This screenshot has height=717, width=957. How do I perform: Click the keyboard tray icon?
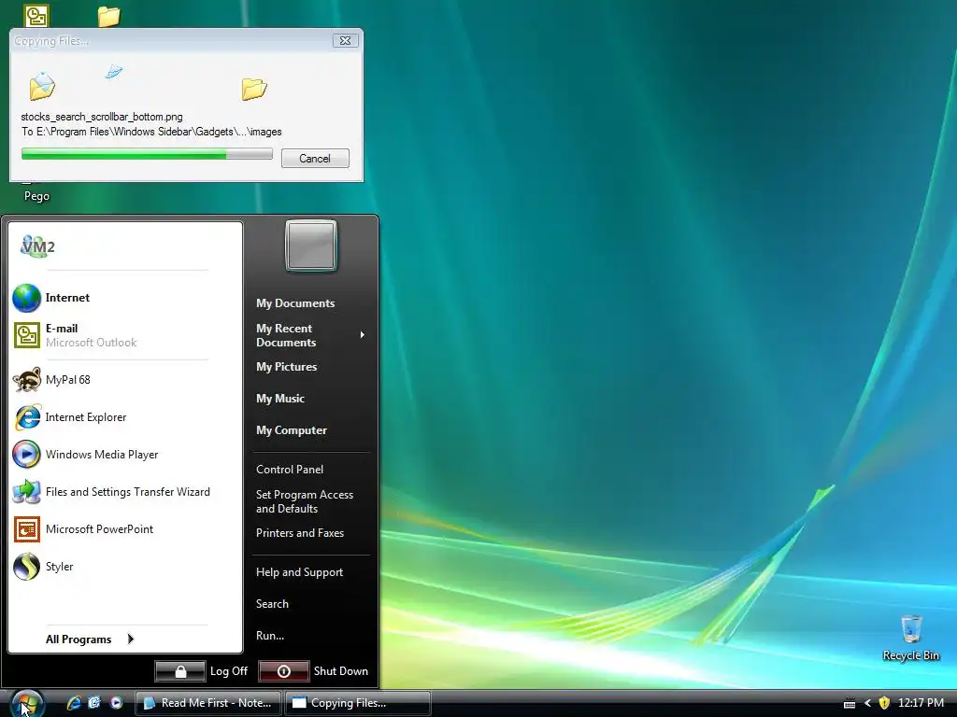click(x=849, y=704)
